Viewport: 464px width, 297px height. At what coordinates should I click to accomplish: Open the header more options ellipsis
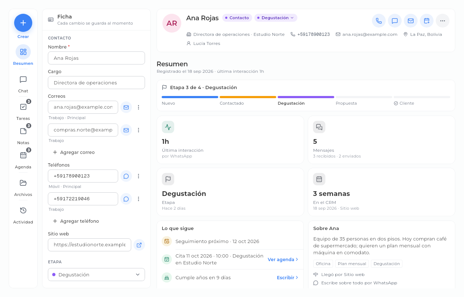[x=443, y=21]
